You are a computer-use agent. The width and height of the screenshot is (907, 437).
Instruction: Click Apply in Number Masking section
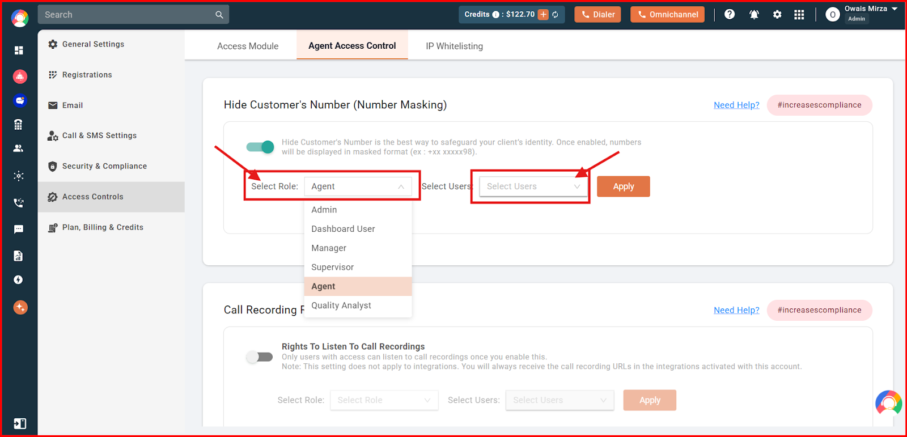(x=624, y=186)
